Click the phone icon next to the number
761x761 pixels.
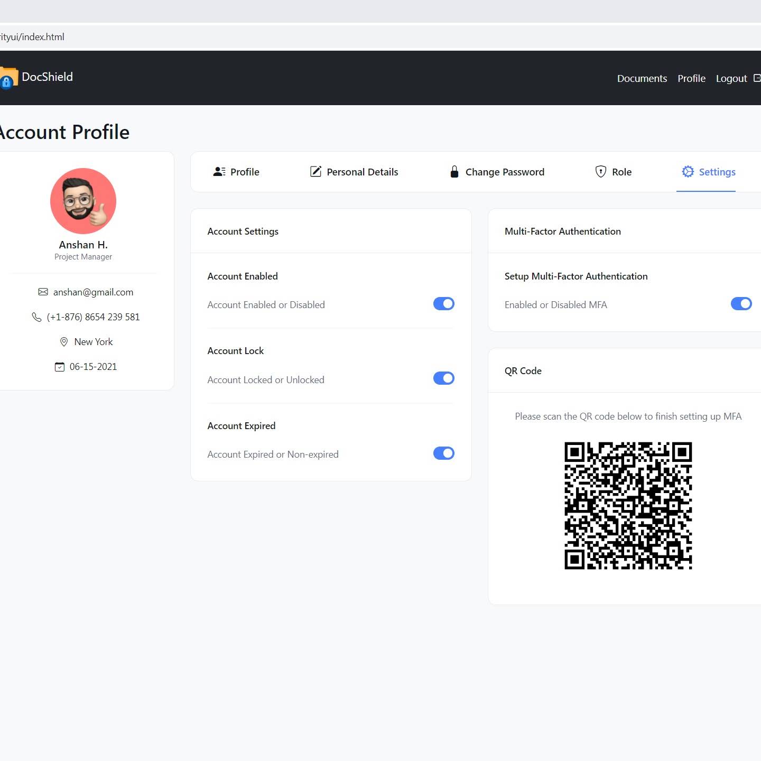(x=36, y=317)
